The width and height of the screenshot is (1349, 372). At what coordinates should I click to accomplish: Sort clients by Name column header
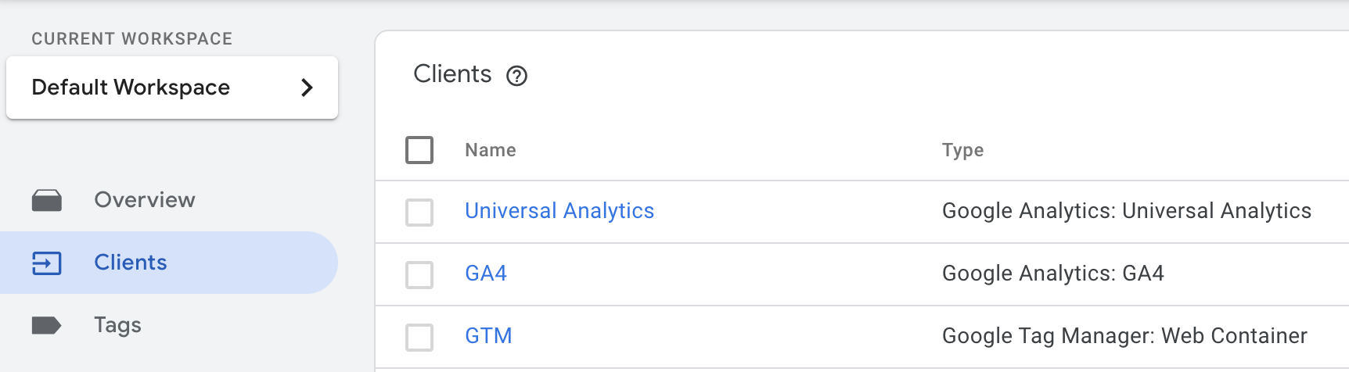[491, 150]
